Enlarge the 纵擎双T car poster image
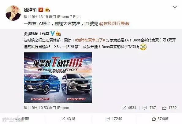182x124 pixels. pyautogui.click(x=58, y=78)
